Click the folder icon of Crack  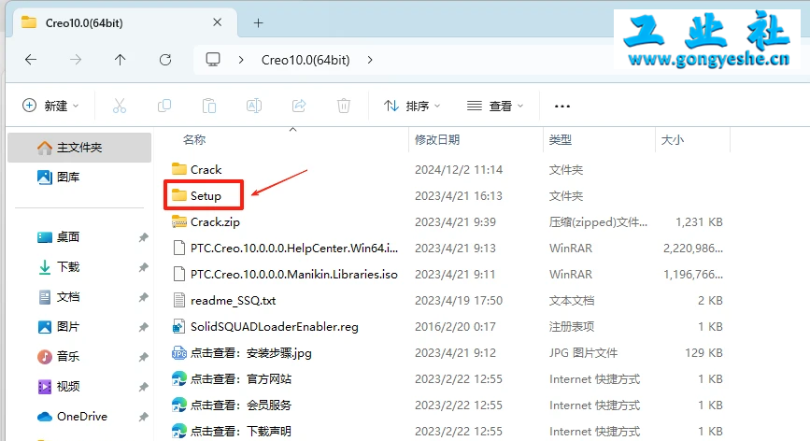[x=178, y=169]
